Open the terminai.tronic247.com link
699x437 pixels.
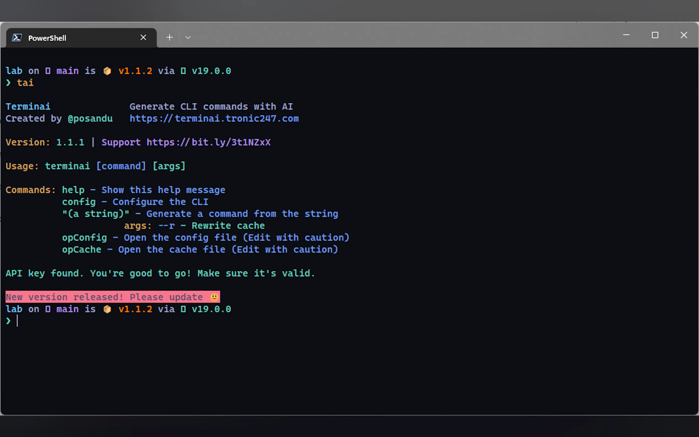214,119
